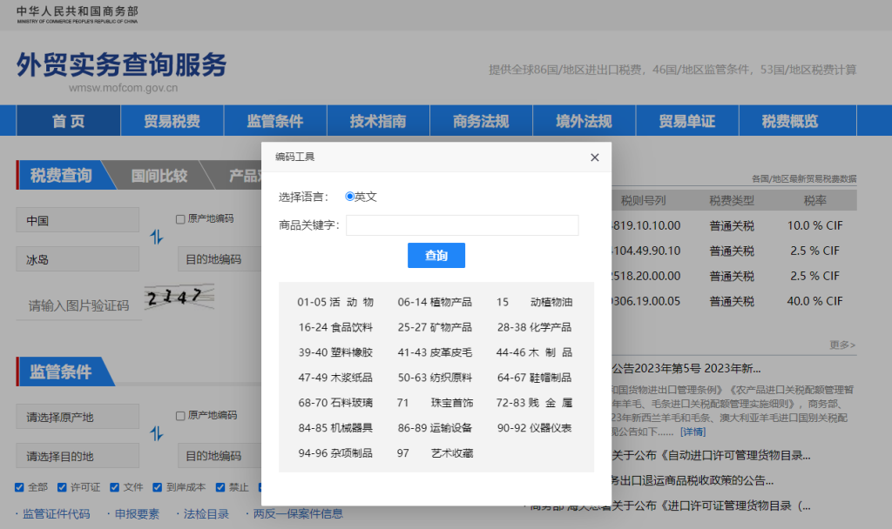Open the 监管证件代码 link
The height and width of the screenshot is (529, 892).
[56, 513]
